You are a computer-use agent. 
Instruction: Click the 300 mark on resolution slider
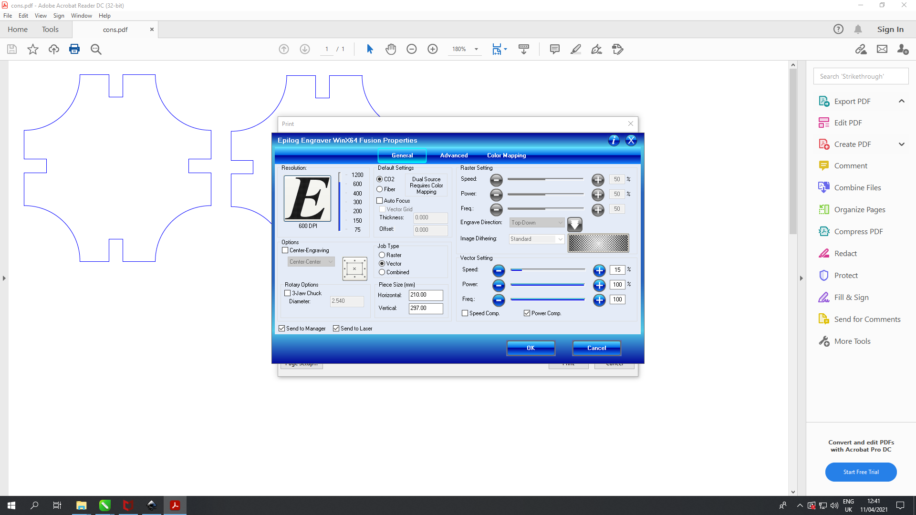(x=357, y=202)
